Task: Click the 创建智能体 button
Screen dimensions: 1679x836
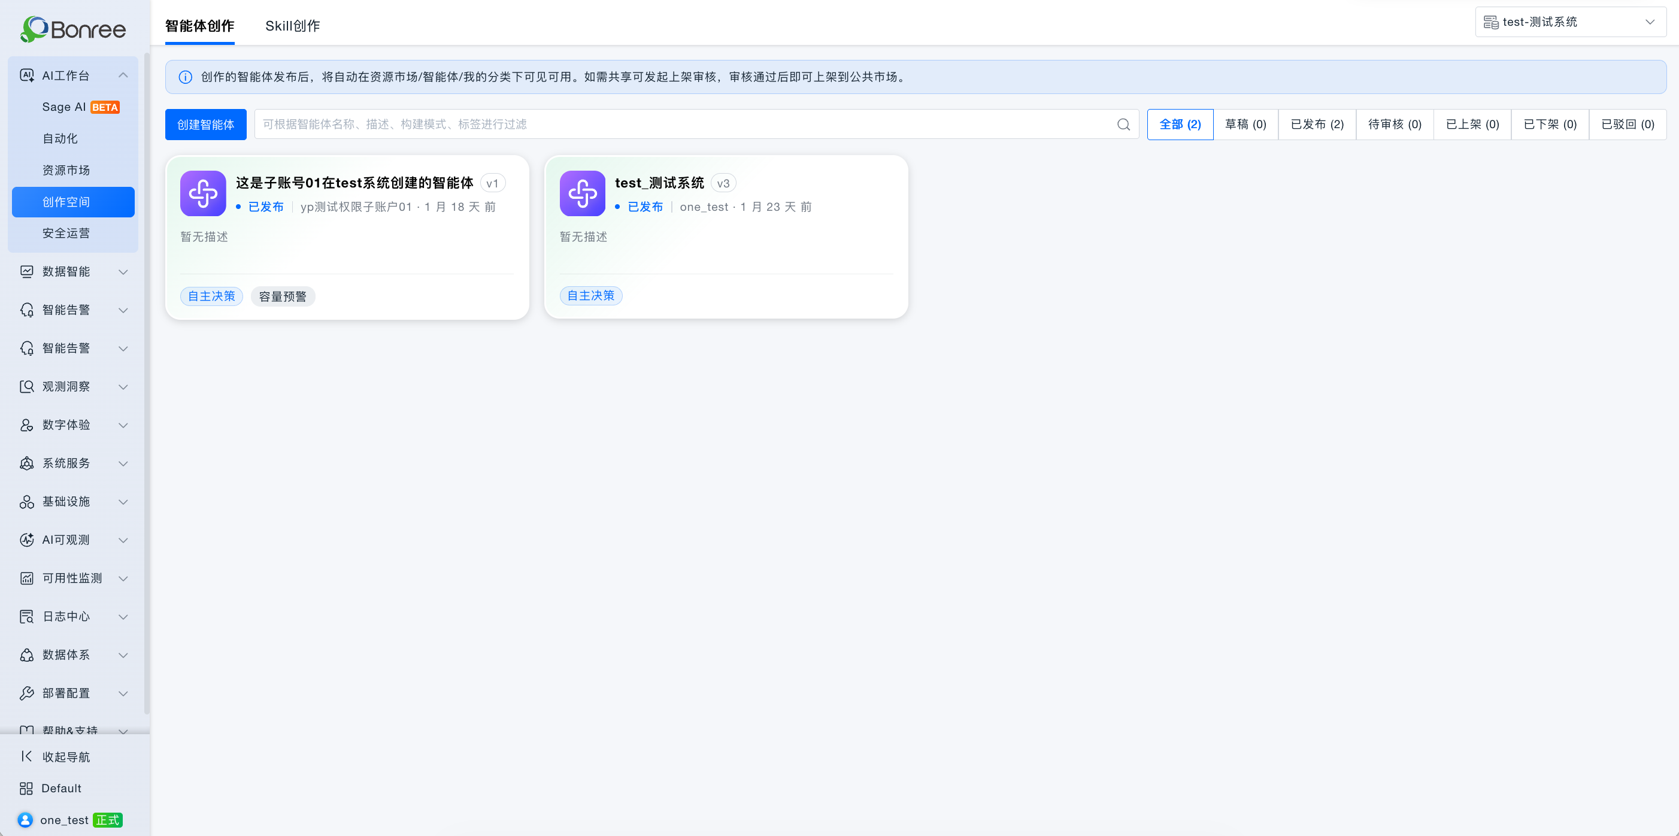Action: [x=206, y=125]
